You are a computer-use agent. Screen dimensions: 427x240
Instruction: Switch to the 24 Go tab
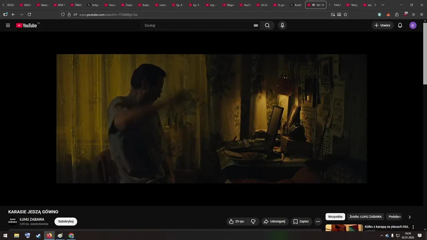(263, 5)
